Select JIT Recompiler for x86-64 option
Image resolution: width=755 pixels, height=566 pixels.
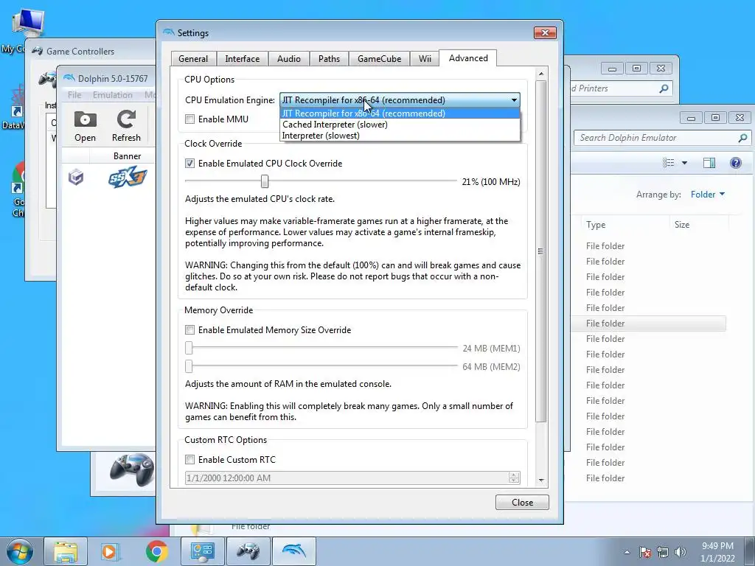coord(400,113)
